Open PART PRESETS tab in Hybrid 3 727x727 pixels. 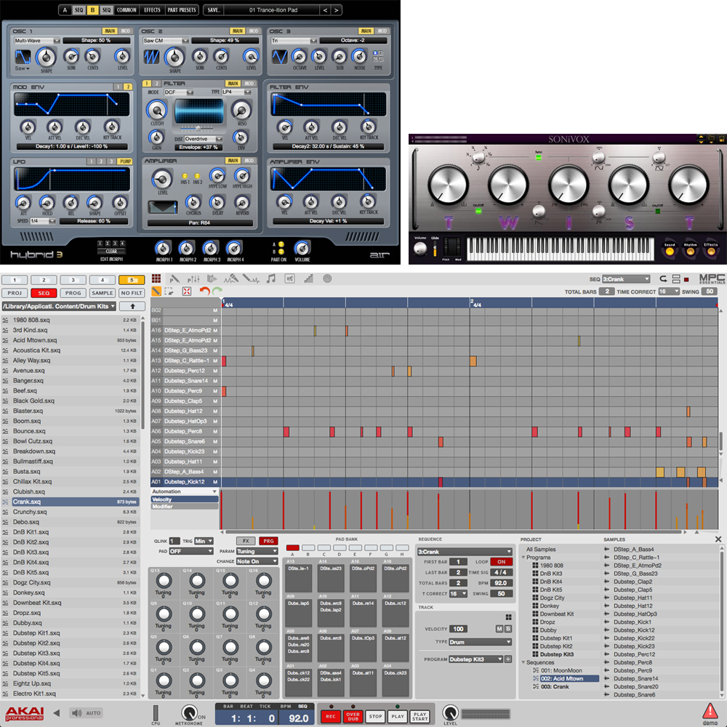point(182,9)
